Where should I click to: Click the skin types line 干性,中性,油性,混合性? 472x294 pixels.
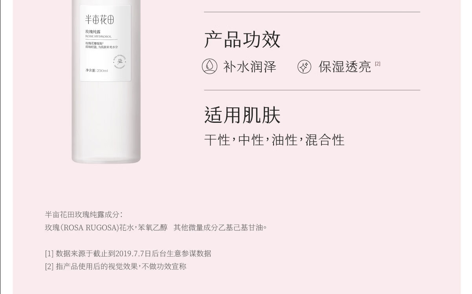click(274, 140)
